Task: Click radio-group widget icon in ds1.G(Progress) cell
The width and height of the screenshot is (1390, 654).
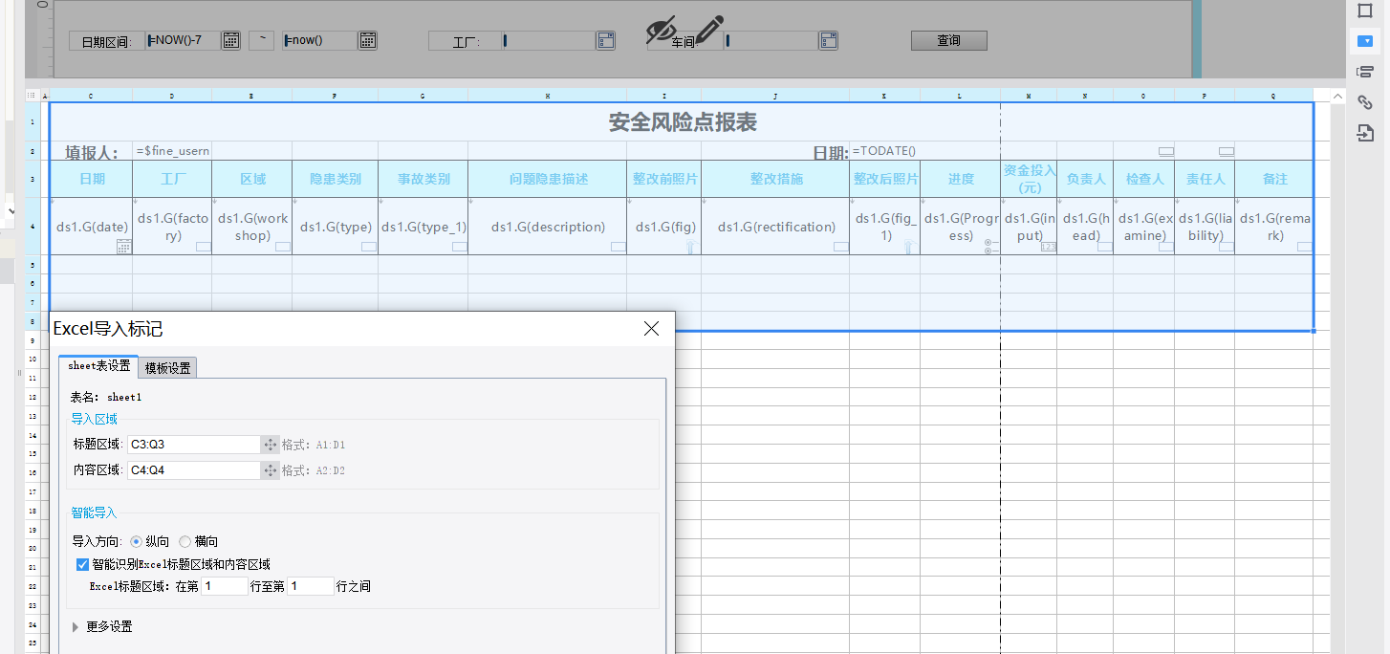Action: click(991, 247)
